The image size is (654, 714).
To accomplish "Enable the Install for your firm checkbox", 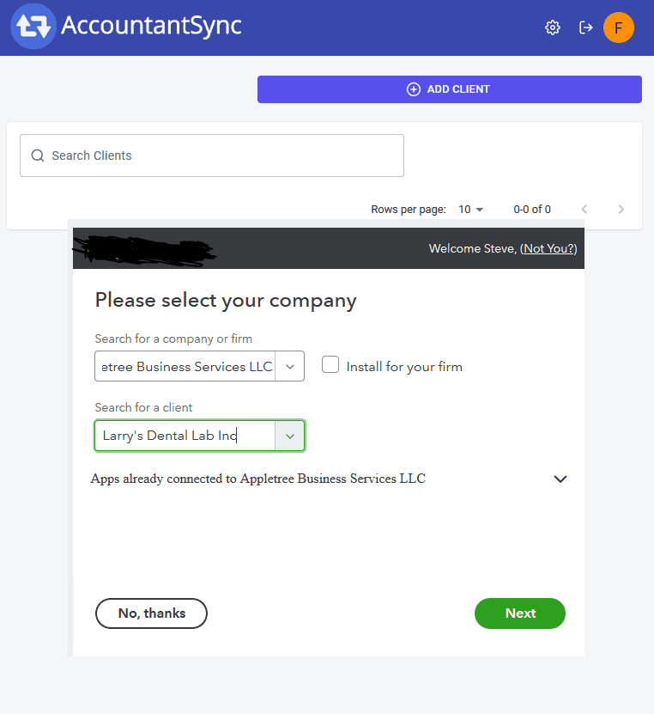I will (x=330, y=365).
